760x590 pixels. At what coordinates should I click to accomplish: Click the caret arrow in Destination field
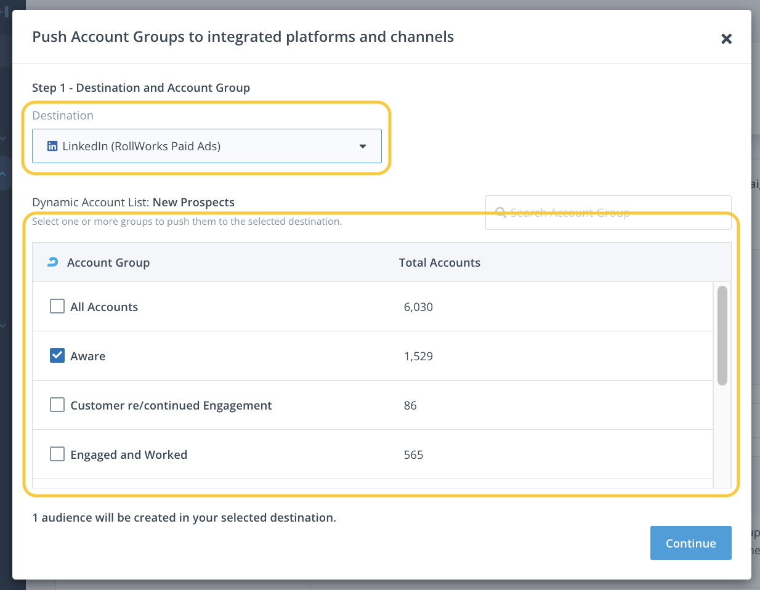(x=363, y=147)
